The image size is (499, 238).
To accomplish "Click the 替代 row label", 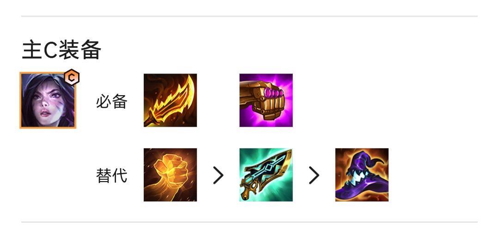I will click(112, 176).
